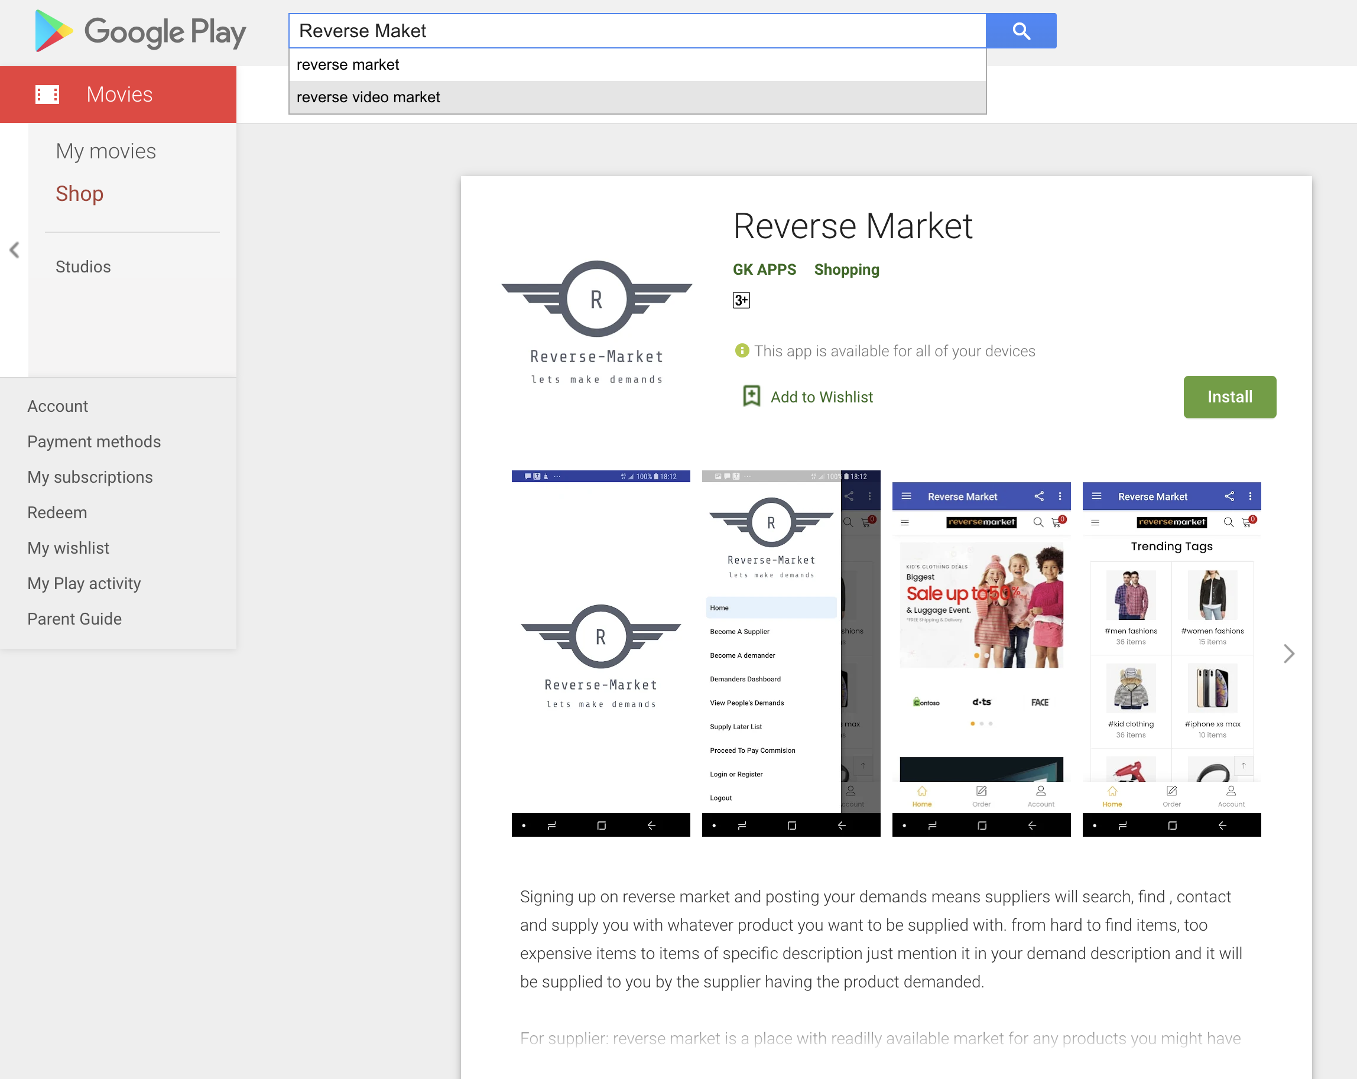Open Payment methods
1357x1079 pixels.
(94, 441)
